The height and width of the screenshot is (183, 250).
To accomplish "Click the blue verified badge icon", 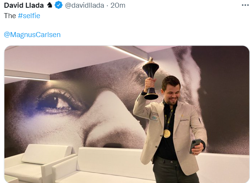I will pos(58,5).
